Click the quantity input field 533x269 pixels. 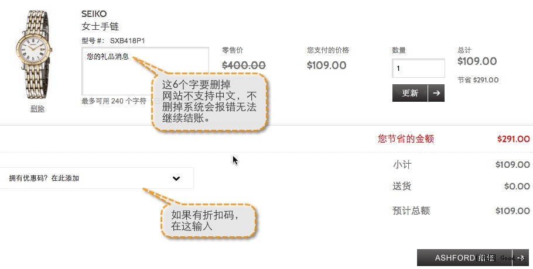(418, 68)
